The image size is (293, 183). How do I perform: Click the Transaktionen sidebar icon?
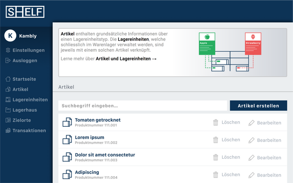[8, 130]
